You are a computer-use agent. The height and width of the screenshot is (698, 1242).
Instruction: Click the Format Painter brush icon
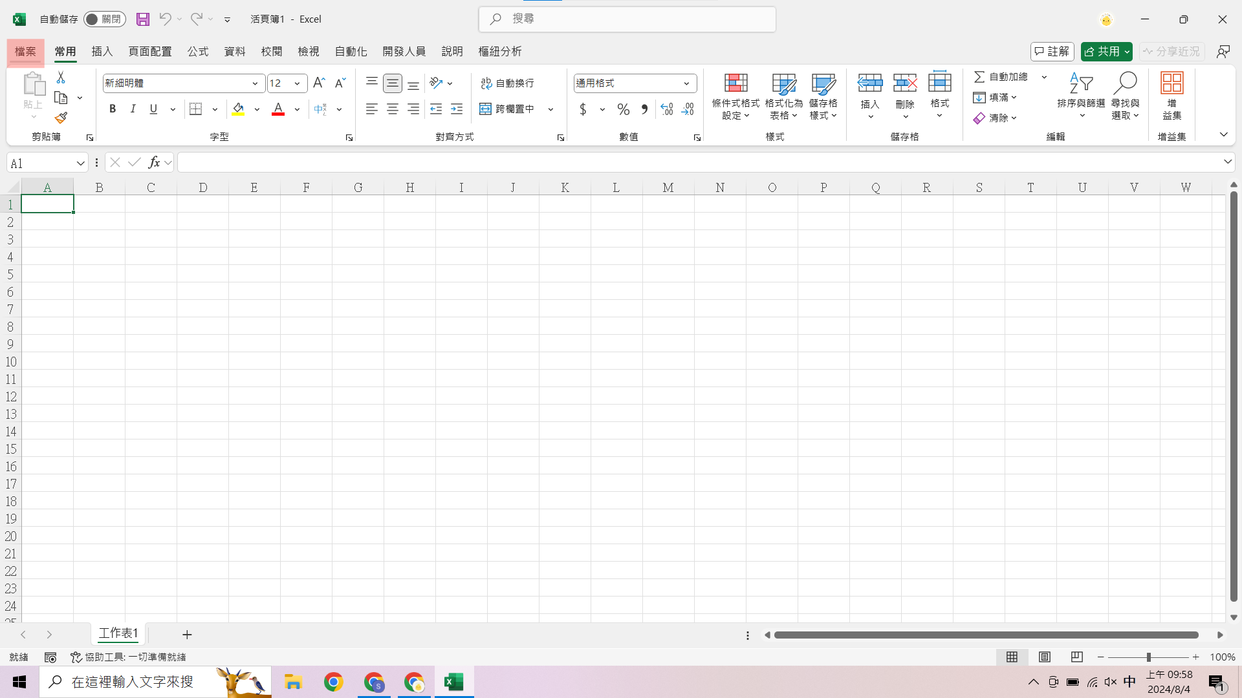(61, 118)
